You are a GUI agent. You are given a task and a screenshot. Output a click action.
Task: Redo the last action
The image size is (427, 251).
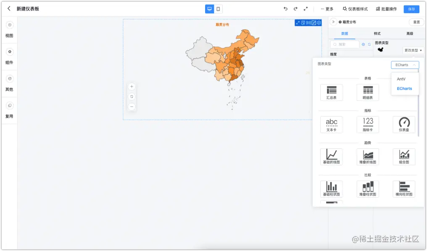tap(295, 9)
